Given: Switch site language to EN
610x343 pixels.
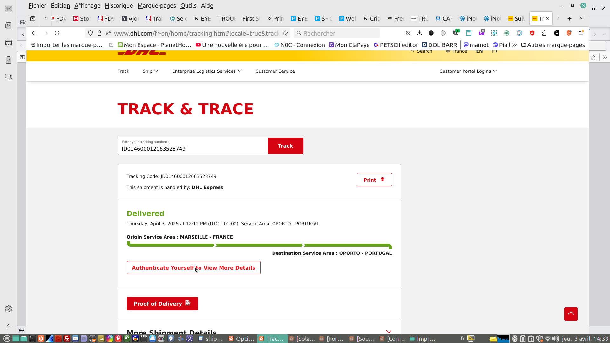Looking at the screenshot, I should point(479,51).
